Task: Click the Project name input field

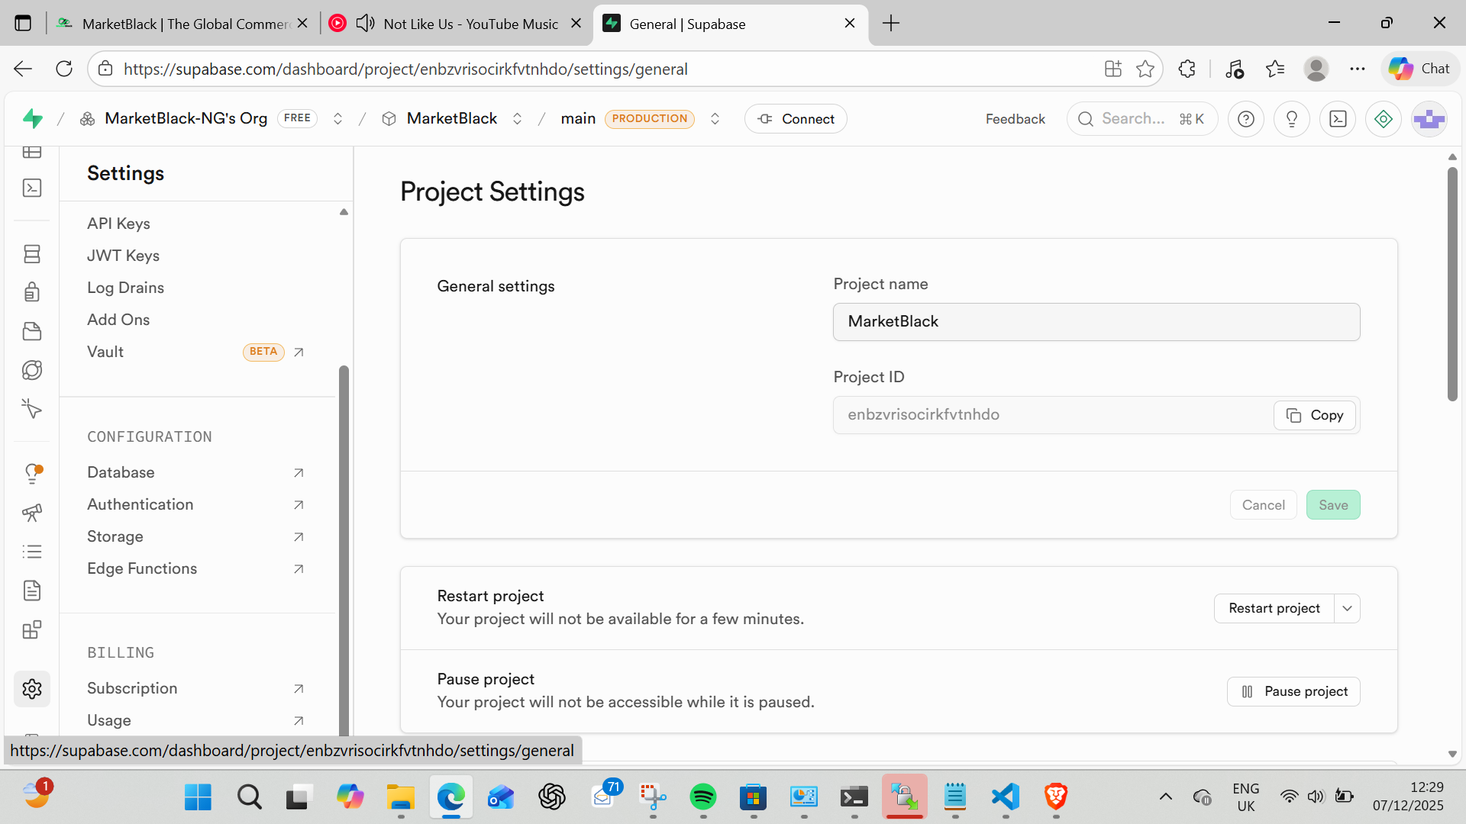Action: click(1096, 322)
